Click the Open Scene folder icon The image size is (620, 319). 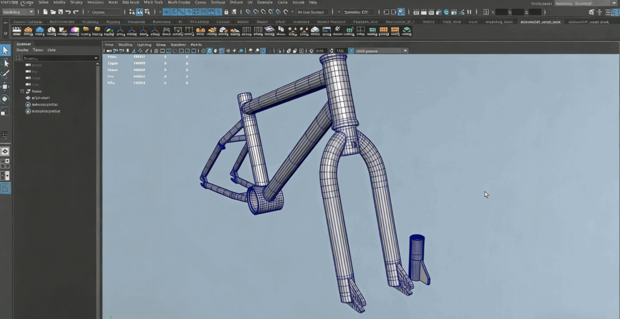click(x=53, y=12)
